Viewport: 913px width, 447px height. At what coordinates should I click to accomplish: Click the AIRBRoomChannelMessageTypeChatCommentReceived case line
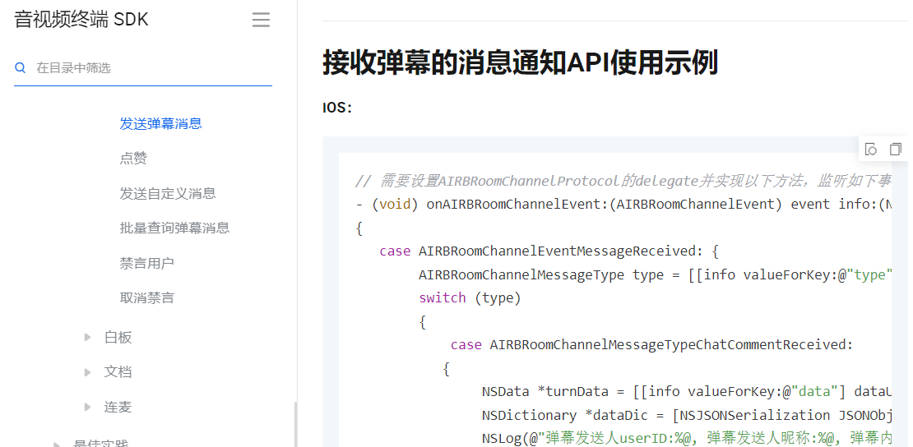point(651,344)
